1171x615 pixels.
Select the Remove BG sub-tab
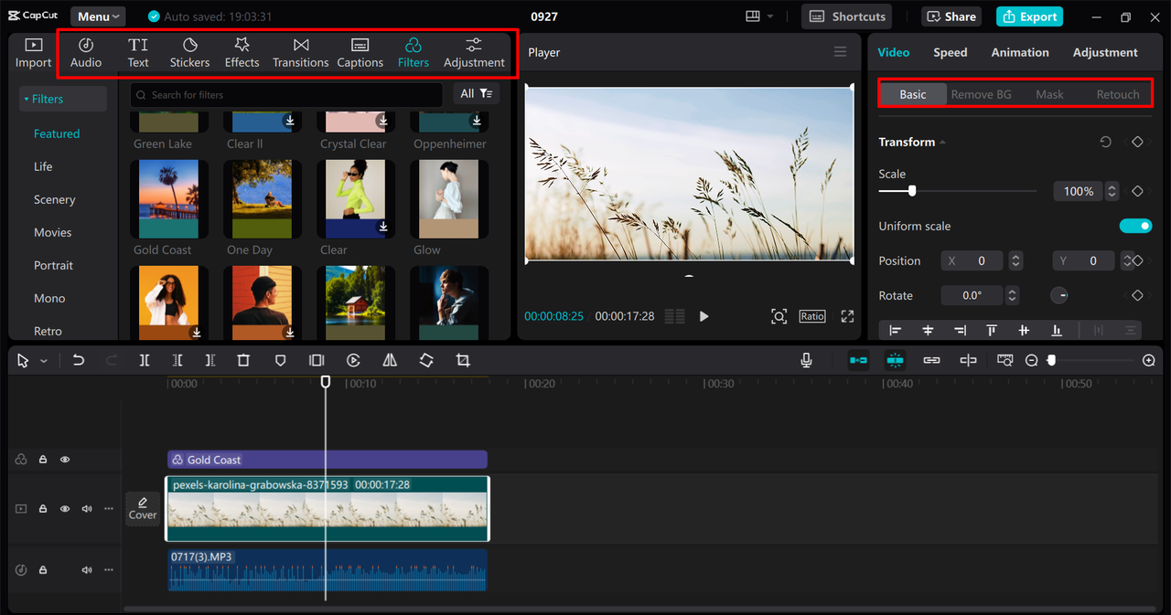click(981, 94)
